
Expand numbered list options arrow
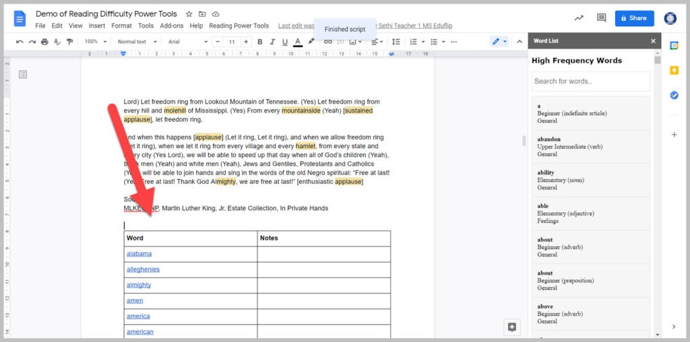coord(423,42)
